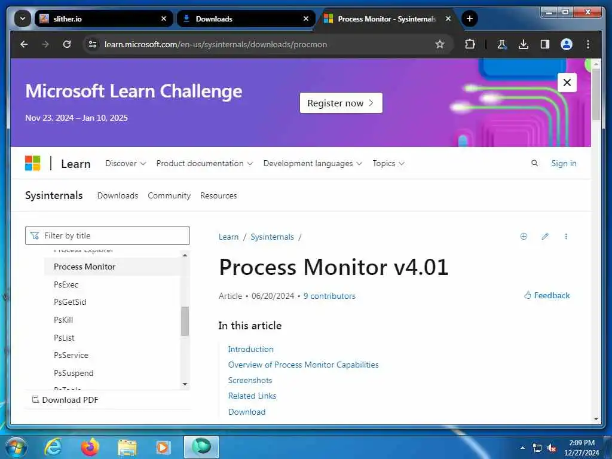Click the Filter by title field
Screen dimensions: 612x459
tap(108, 235)
